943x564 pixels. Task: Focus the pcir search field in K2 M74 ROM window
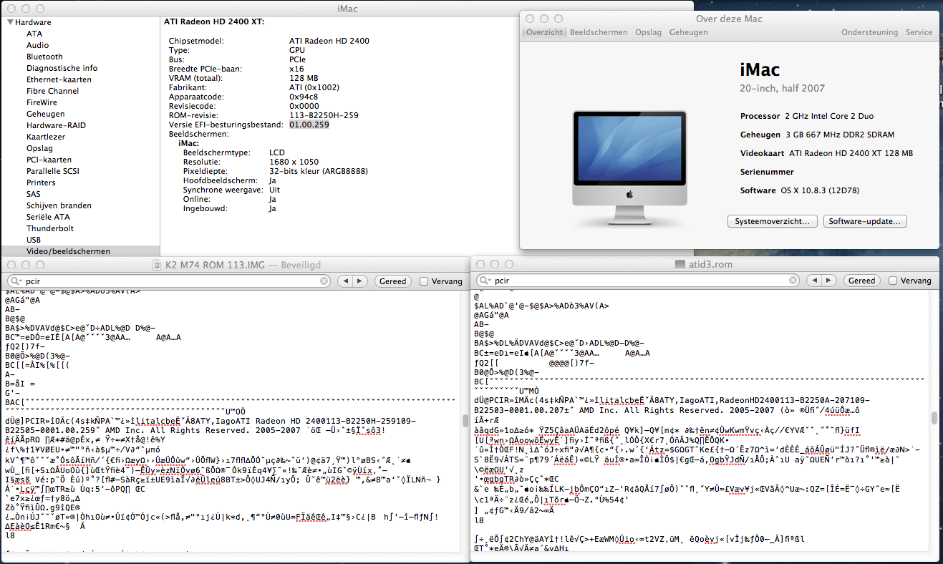tap(169, 281)
